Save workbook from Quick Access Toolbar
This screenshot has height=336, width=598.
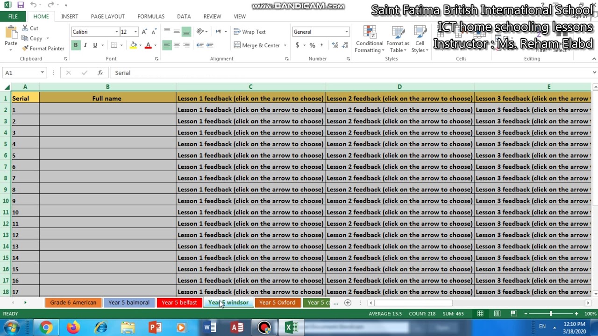(x=21, y=5)
